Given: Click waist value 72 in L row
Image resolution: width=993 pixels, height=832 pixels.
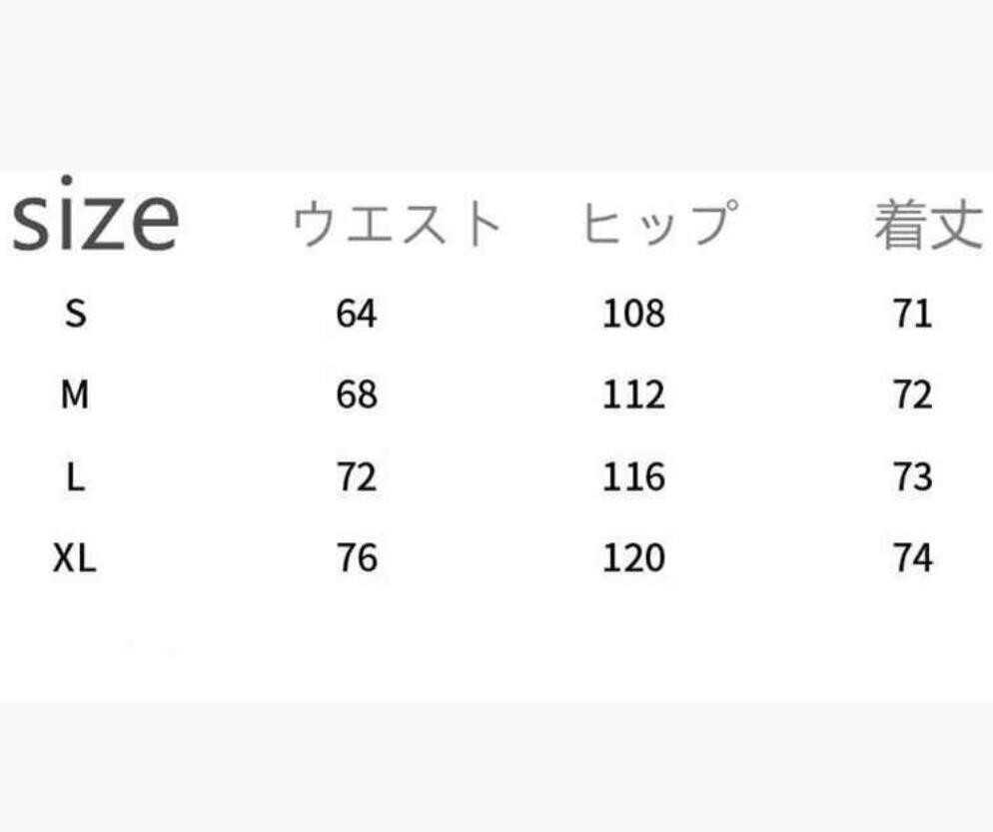Looking at the screenshot, I should click(357, 477).
